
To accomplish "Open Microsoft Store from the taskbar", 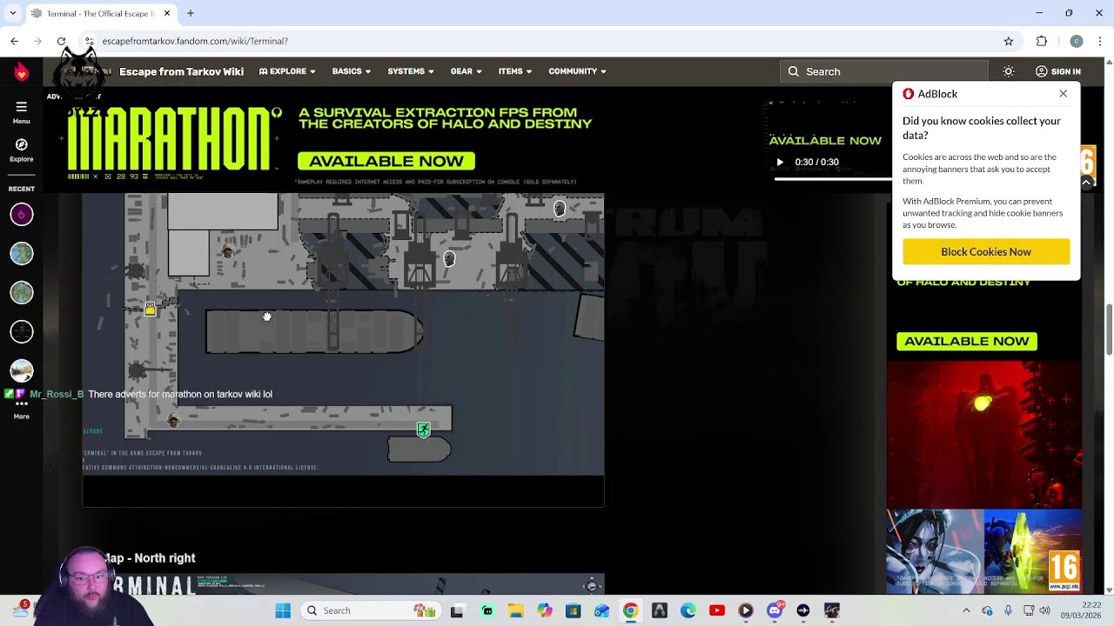I will pyautogui.click(x=573, y=610).
